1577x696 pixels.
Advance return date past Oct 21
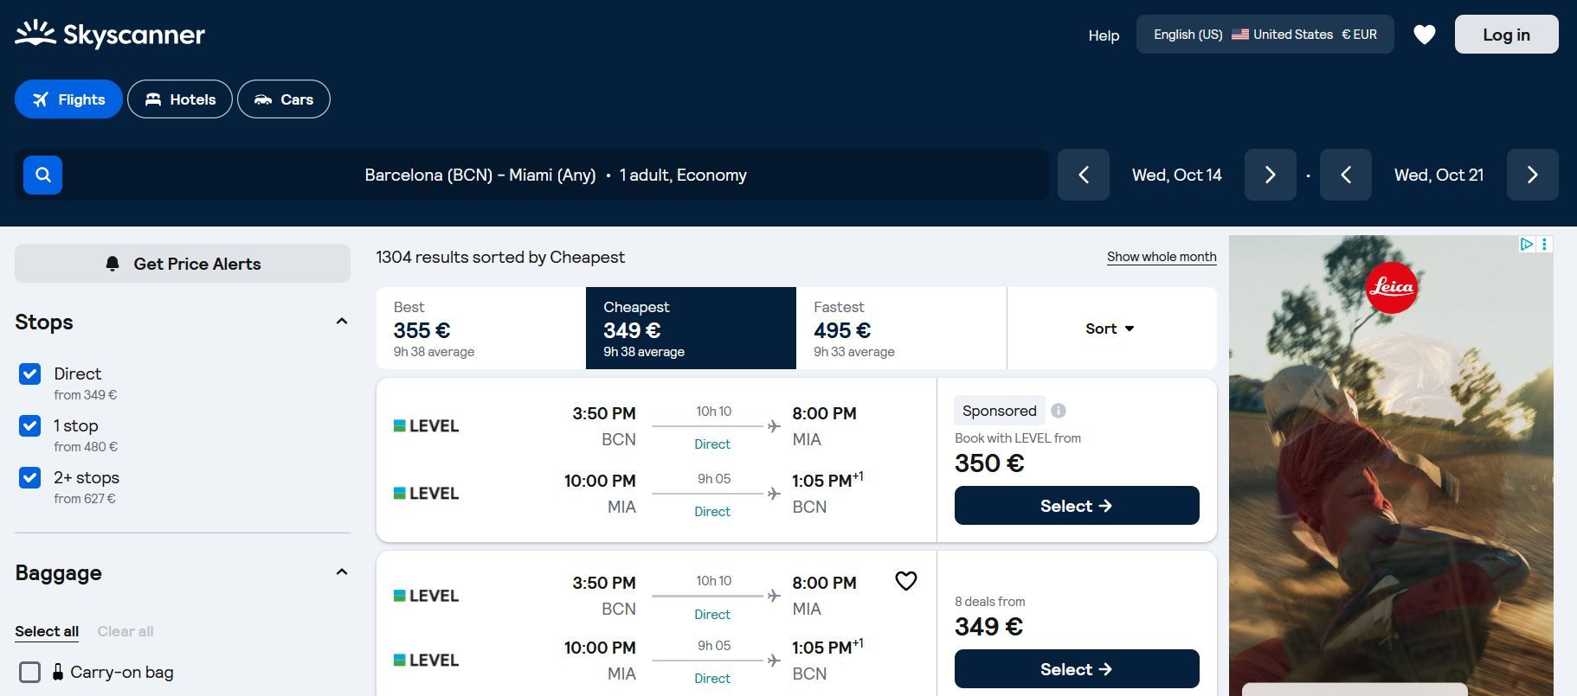(x=1532, y=175)
